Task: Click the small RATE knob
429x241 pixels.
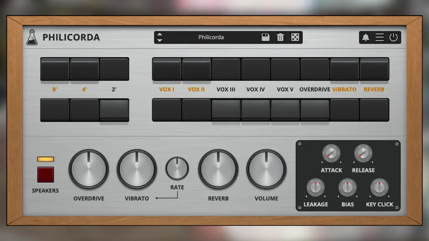Action: point(177,168)
